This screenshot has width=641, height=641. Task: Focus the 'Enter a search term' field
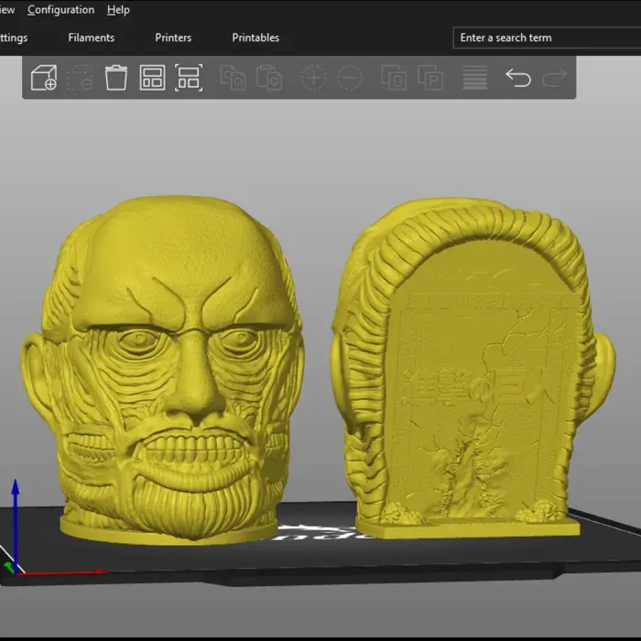(x=546, y=38)
